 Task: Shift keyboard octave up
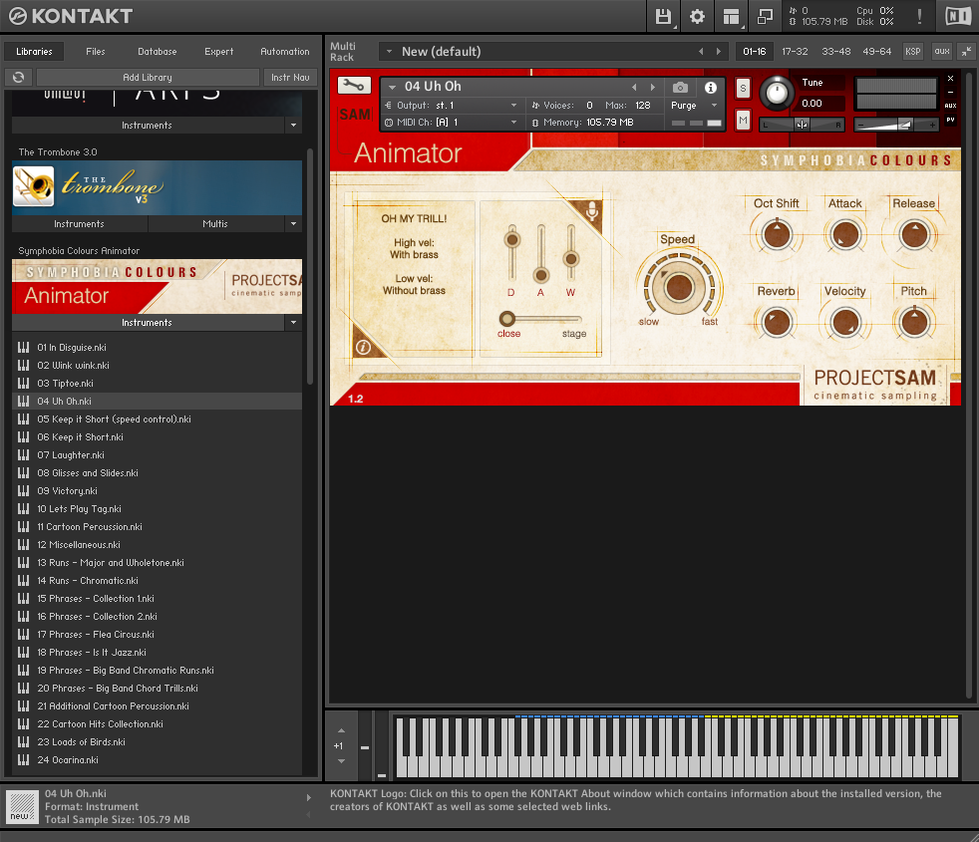point(341,730)
